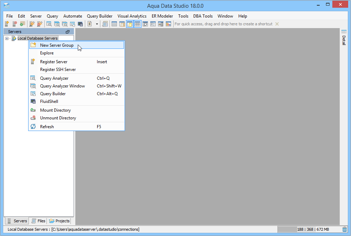
Task: Choose Query Analyzer Window in the context menu
Action: pos(76,86)
